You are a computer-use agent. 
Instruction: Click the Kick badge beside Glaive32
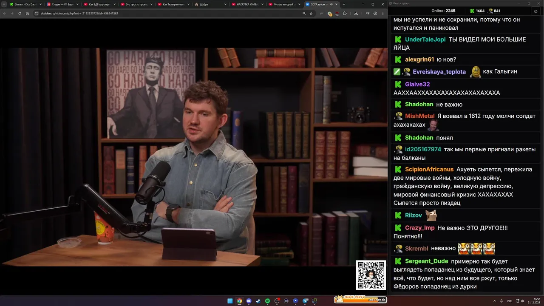coord(398,84)
